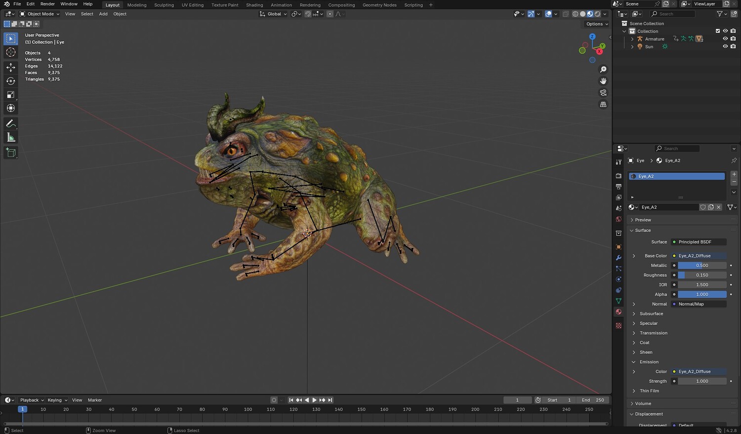Adjust the Roughness slider
Viewport: 741px width, 434px height.
[x=701, y=275]
